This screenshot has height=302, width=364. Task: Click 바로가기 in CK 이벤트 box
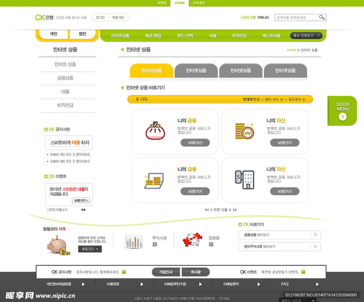pyautogui.click(x=81, y=201)
